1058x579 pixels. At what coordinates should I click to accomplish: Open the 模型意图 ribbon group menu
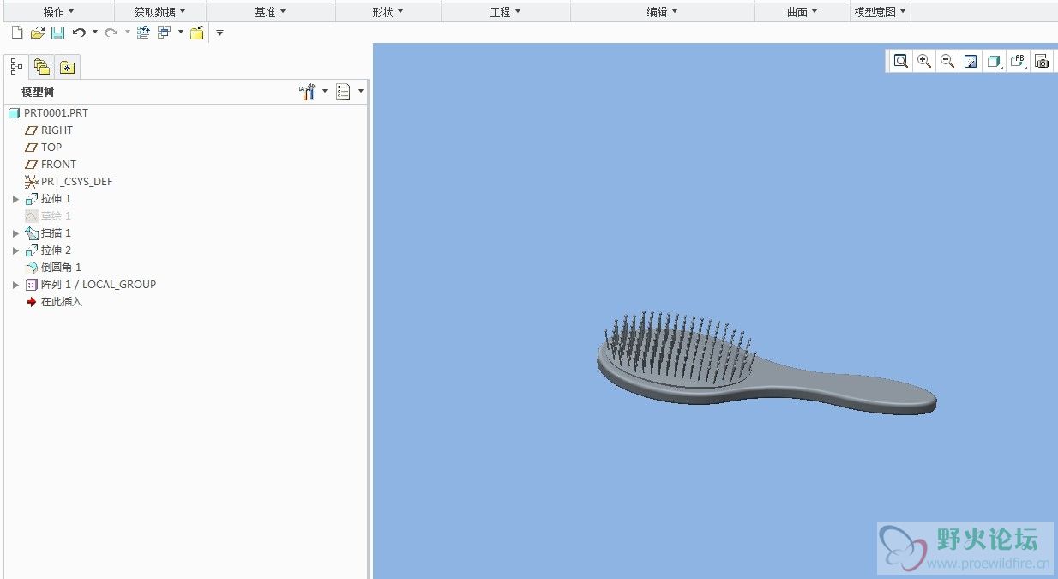pos(880,12)
